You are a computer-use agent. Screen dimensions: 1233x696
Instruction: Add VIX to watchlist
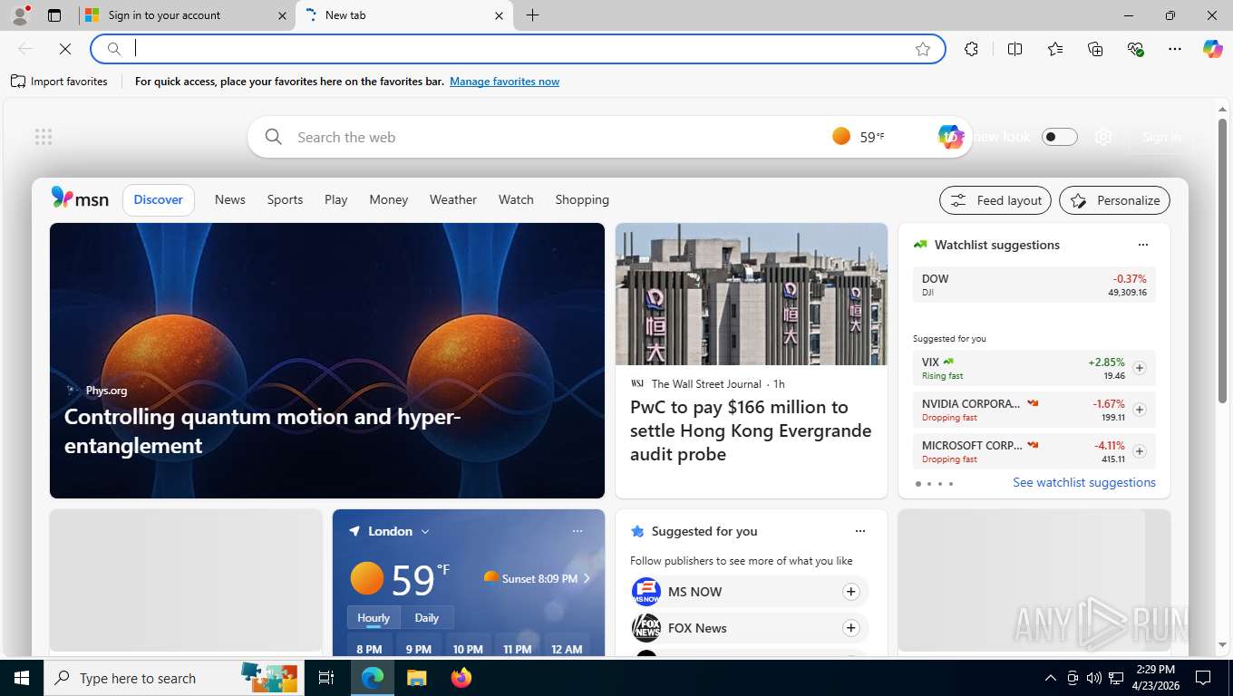tap(1140, 368)
